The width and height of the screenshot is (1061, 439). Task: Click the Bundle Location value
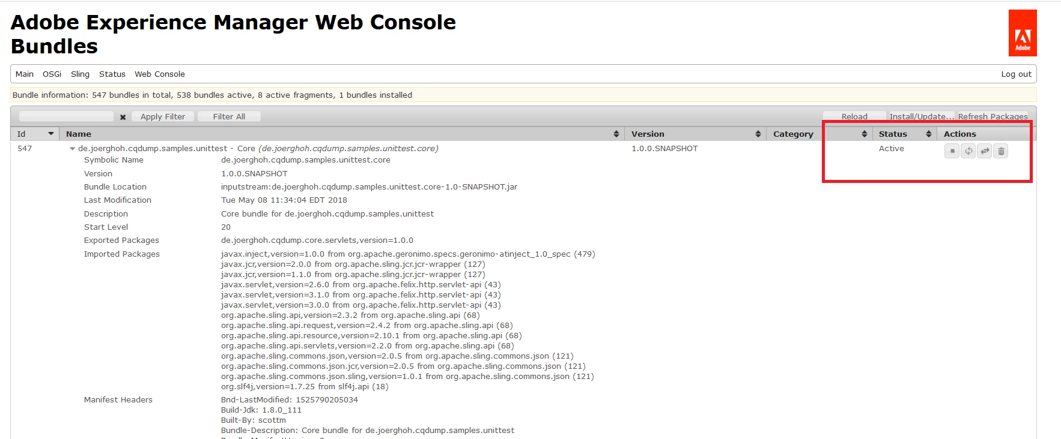[x=369, y=187]
